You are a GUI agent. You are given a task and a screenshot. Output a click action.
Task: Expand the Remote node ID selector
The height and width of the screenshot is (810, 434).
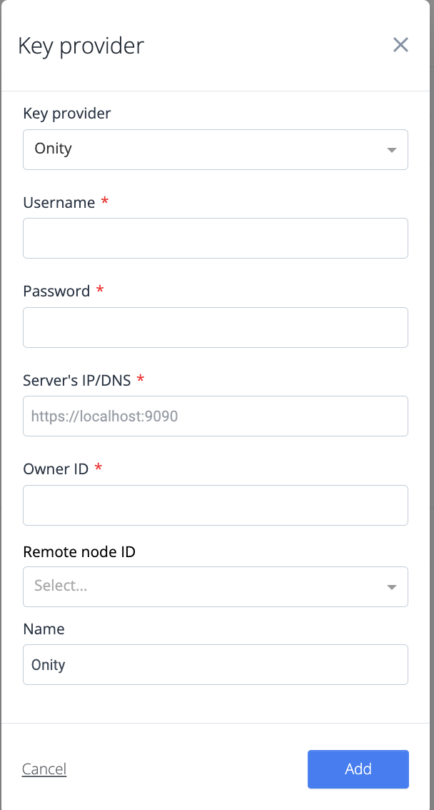click(216, 586)
